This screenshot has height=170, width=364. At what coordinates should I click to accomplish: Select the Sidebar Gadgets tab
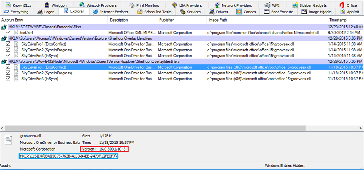coord(310,5)
